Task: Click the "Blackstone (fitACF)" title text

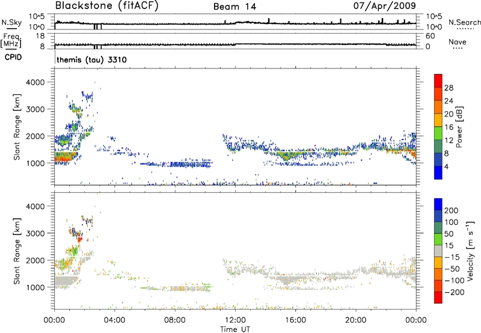Action: coord(107,6)
